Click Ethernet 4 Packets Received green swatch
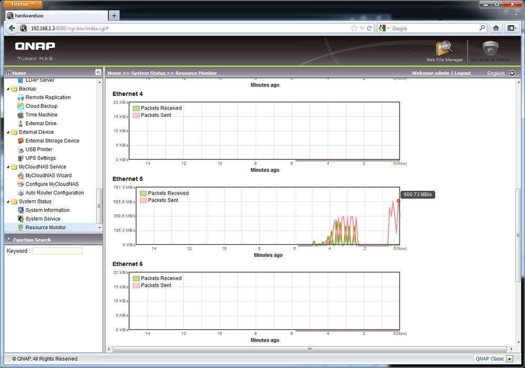The image size is (525, 368). coord(136,109)
